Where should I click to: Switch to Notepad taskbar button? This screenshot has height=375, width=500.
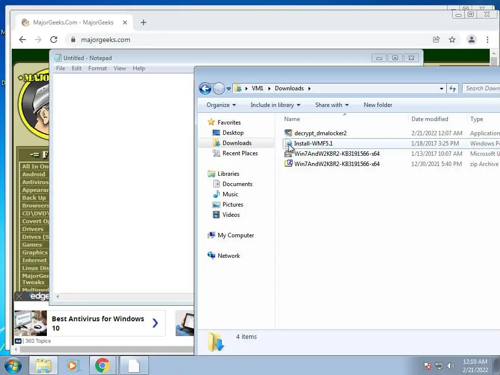(134, 365)
